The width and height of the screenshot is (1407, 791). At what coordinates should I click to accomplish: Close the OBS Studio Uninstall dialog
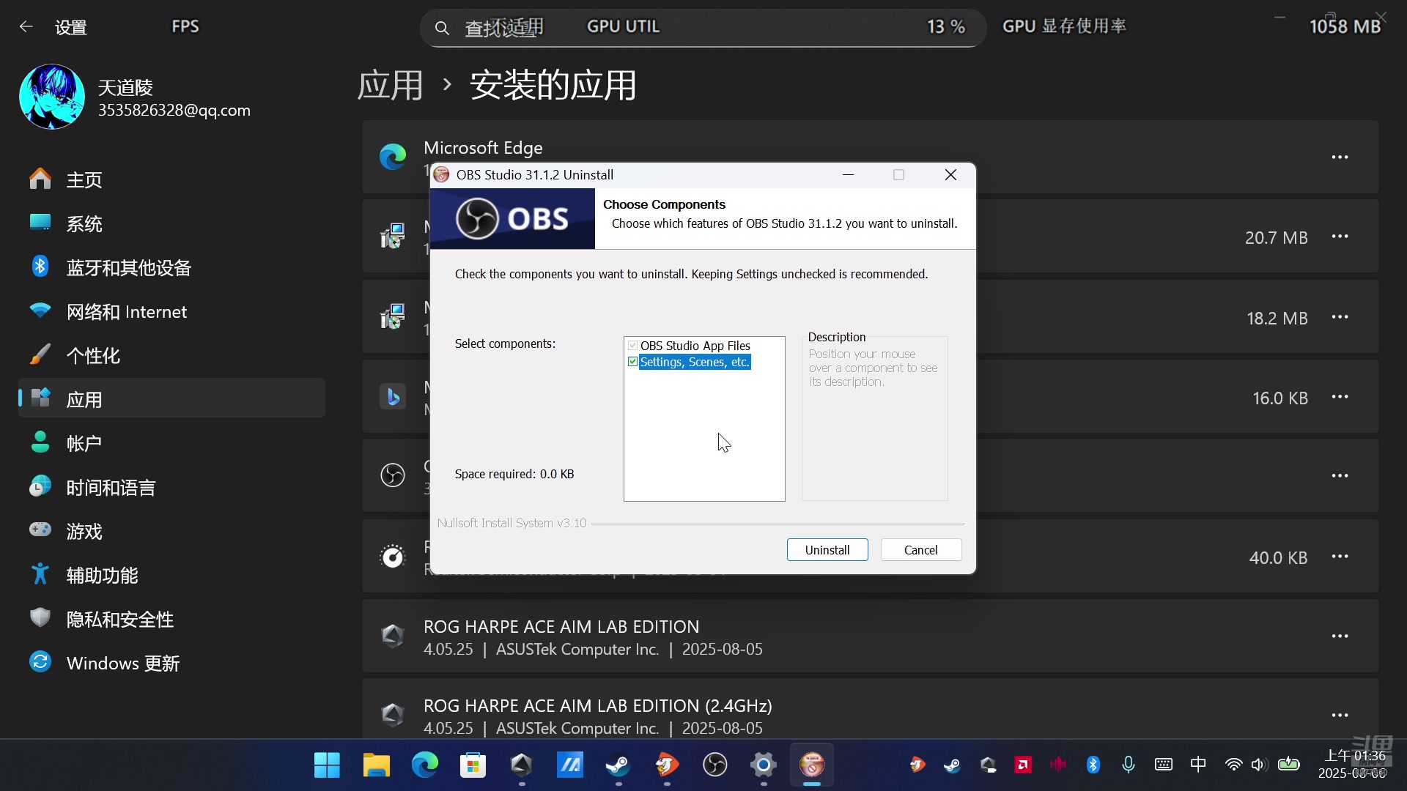(x=950, y=175)
